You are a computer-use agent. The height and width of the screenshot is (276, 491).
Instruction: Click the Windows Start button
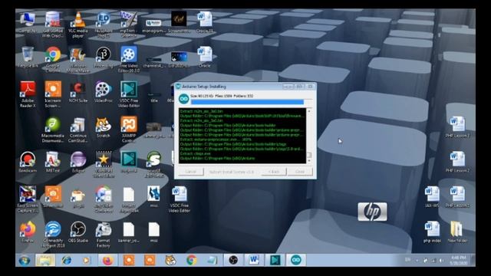click(24, 261)
